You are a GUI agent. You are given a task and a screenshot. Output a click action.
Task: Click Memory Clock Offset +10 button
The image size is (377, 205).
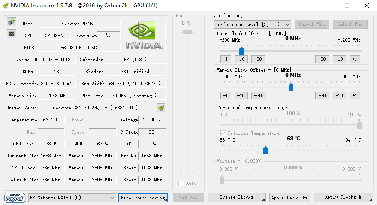click(x=339, y=96)
